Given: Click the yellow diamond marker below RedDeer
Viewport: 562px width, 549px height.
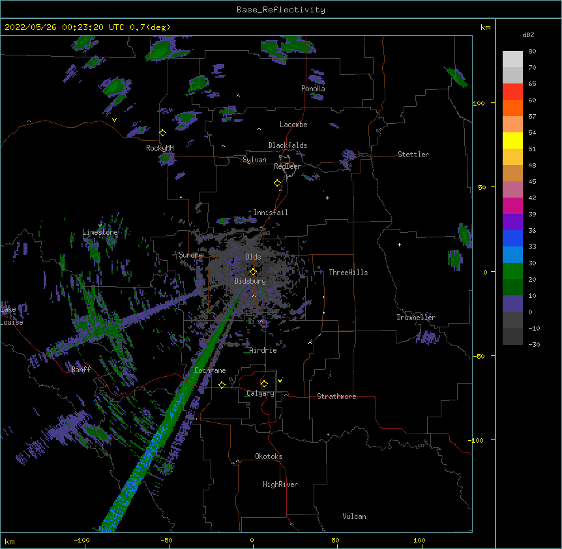Looking at the screenshot, I should click(278, 183).
